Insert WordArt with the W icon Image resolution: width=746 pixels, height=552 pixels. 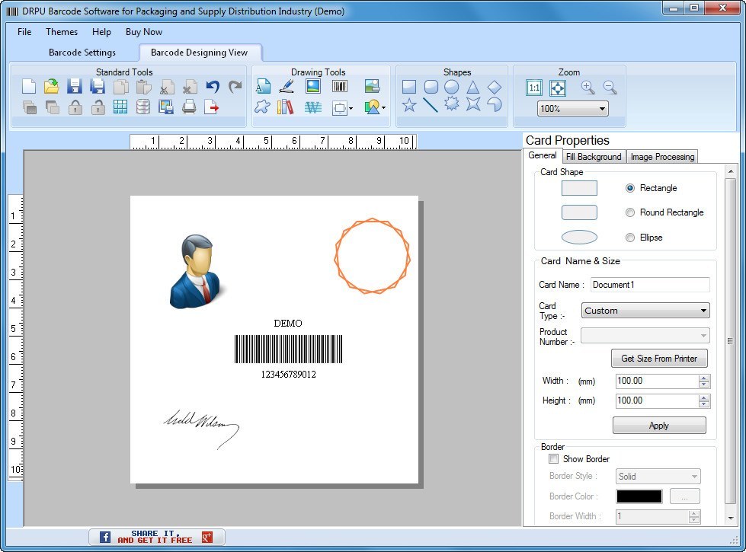coord(312,107)
